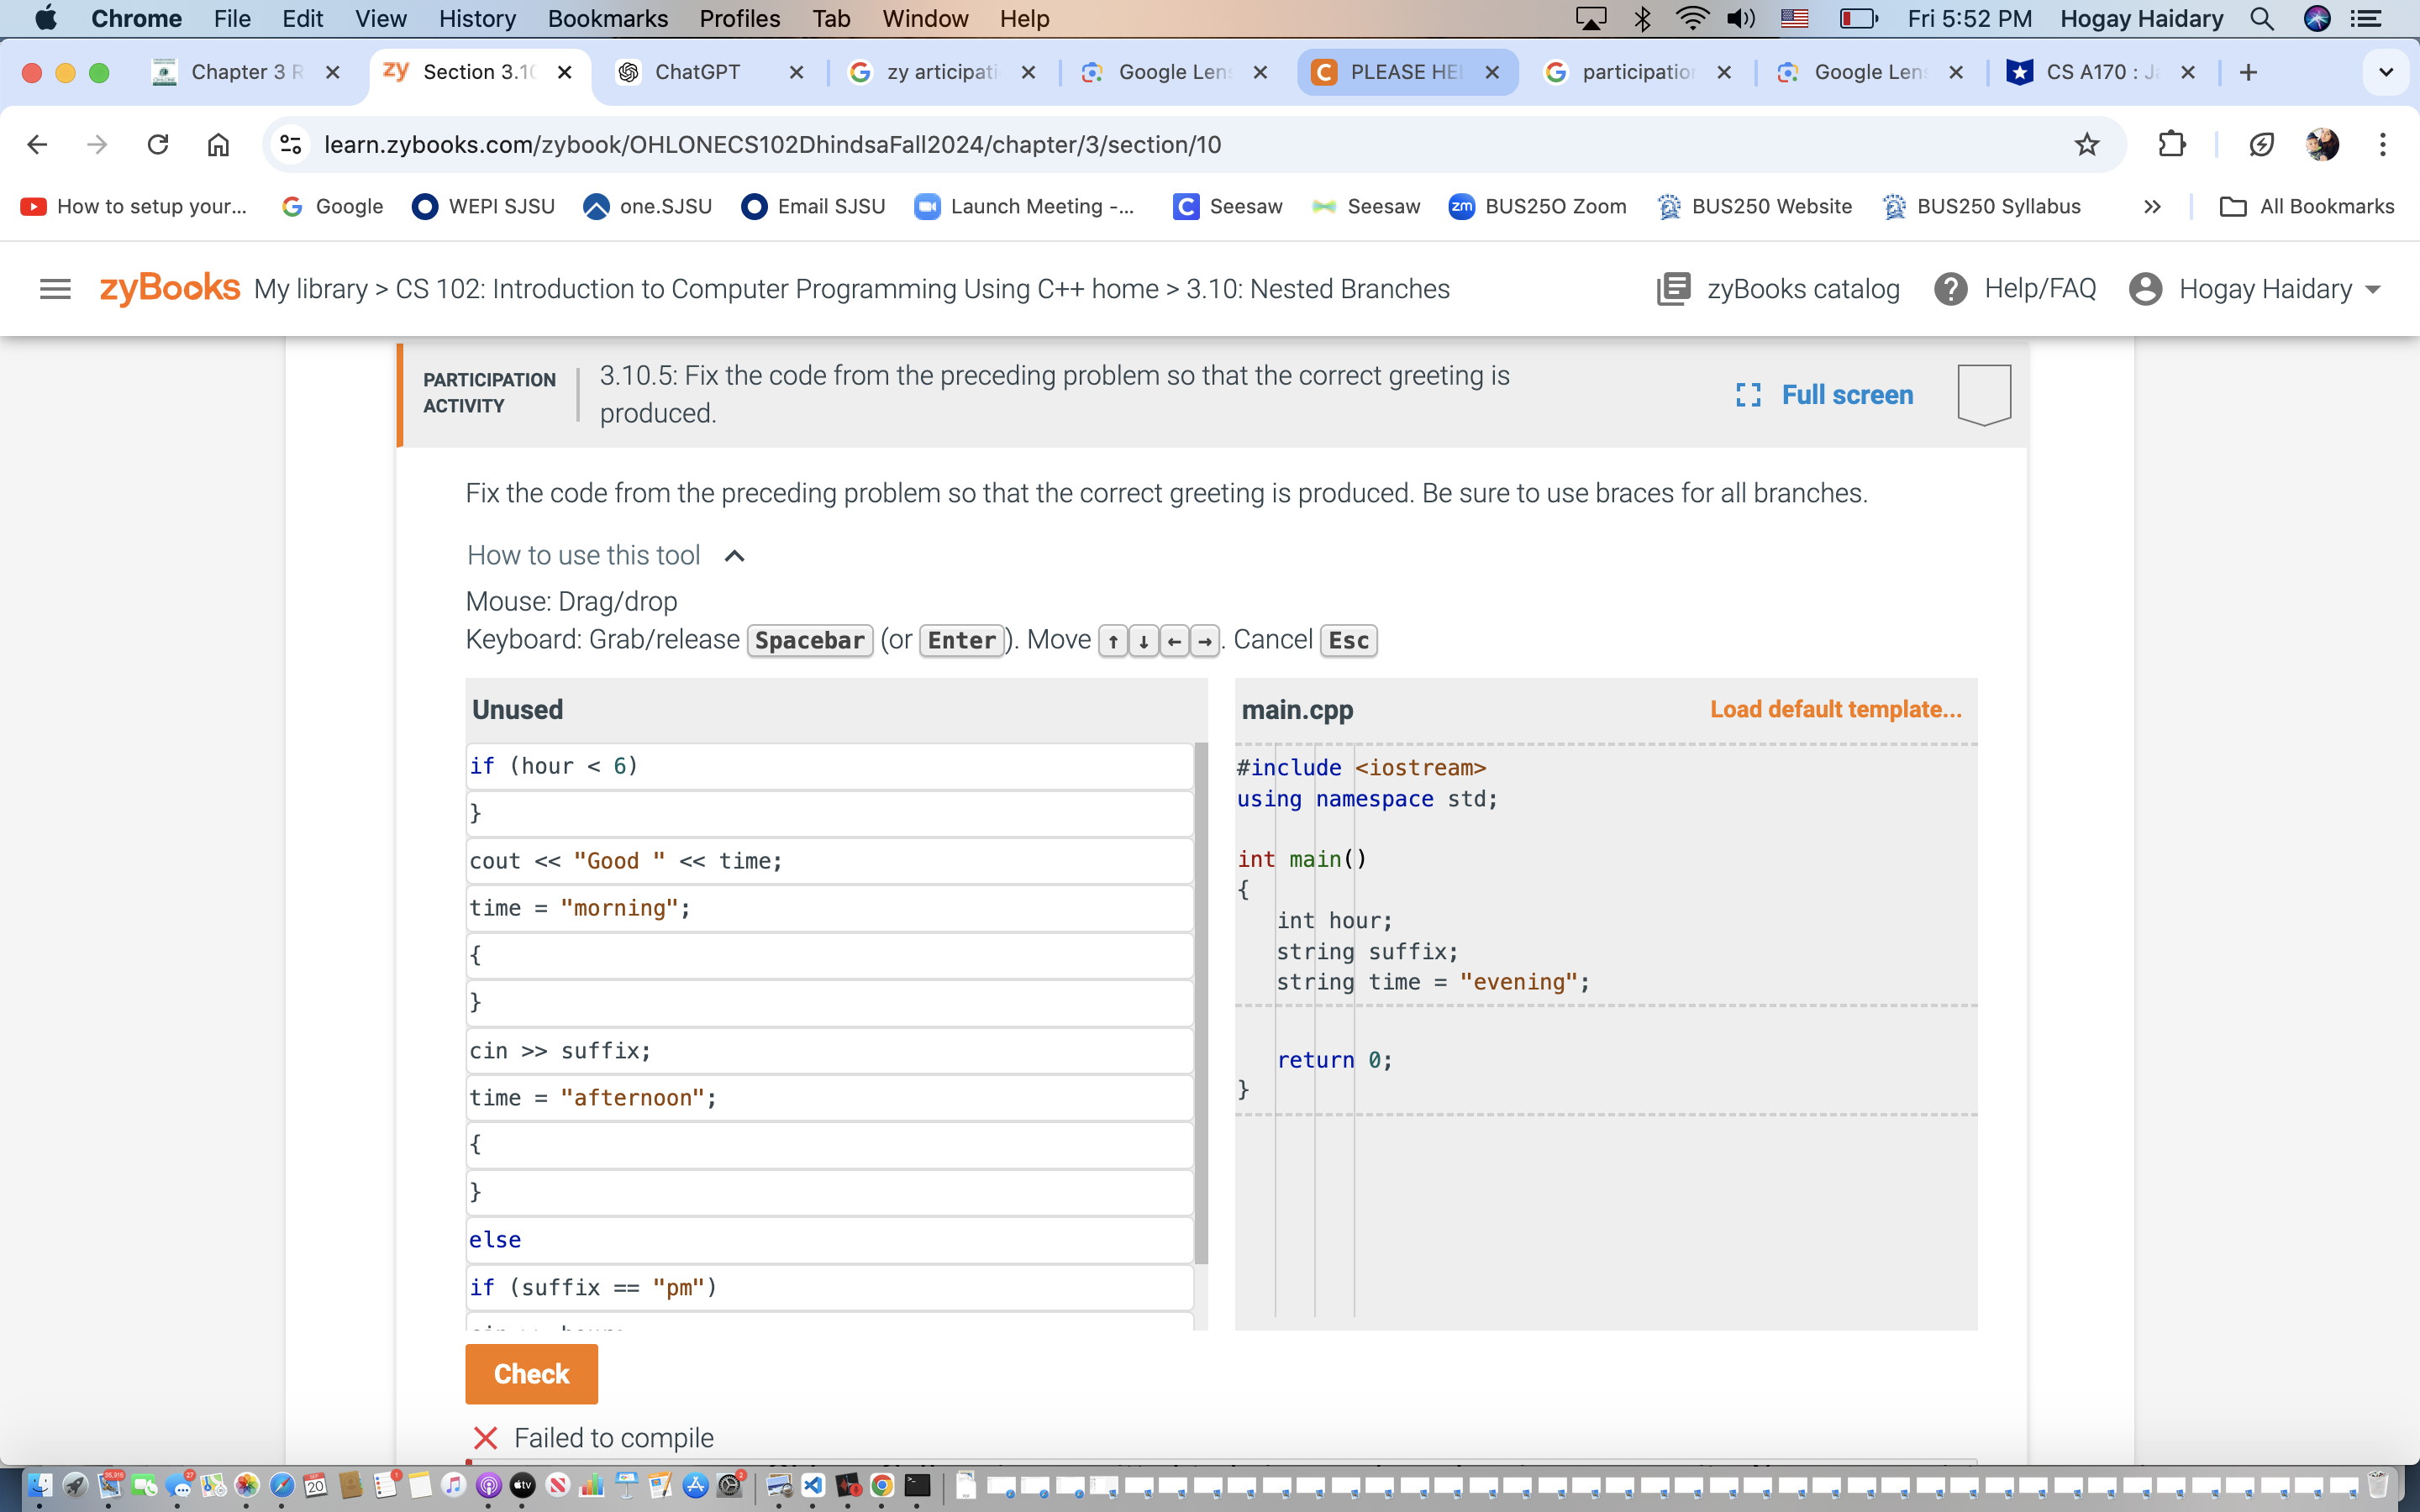The width and height of the screenshot is (2420, 1512).
Task: Open Help/FAQ via the question mark icon
Action: point(1952,288)
